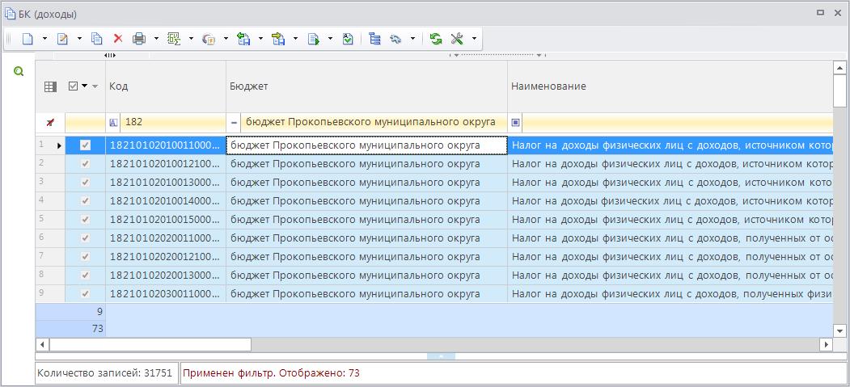Select code cell 1821010203001100 in row 9
The width and height of the screenshot is (850, 387).
166,294
